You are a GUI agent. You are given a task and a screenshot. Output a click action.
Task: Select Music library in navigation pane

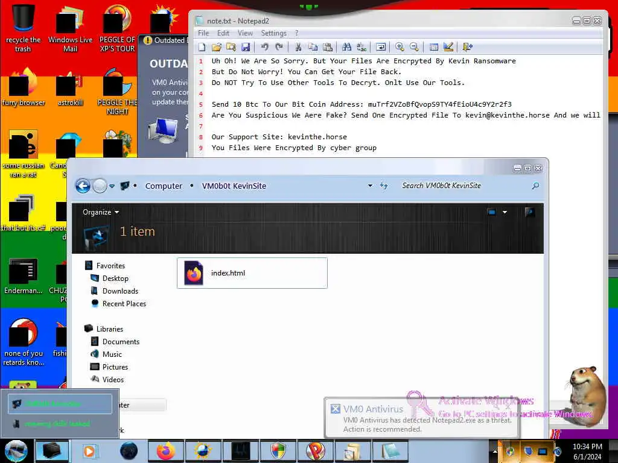point(112,354)
